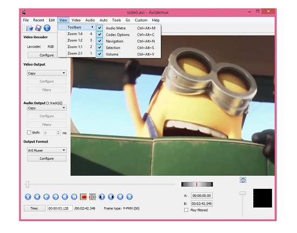Click Configure under Video Decoder

46,55
